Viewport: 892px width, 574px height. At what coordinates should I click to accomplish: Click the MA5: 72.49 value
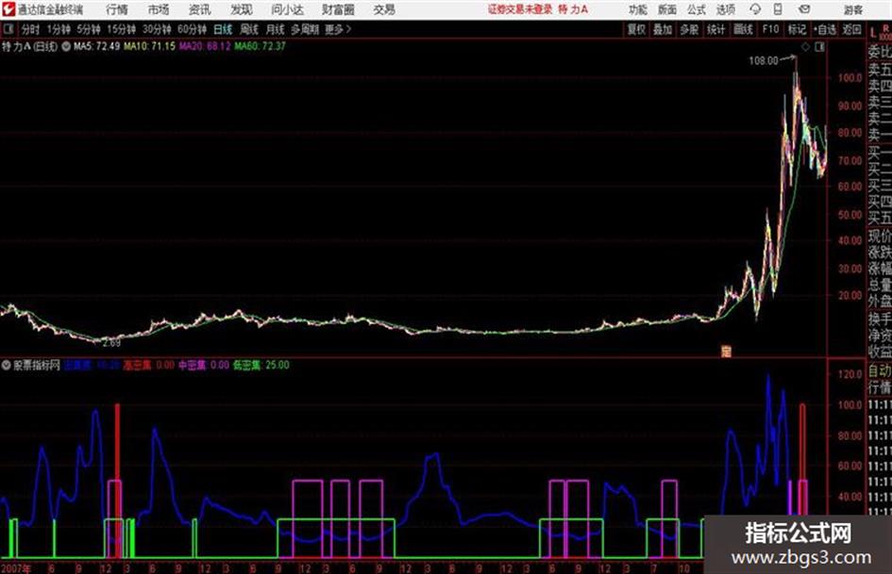click(x=96, y=46)
